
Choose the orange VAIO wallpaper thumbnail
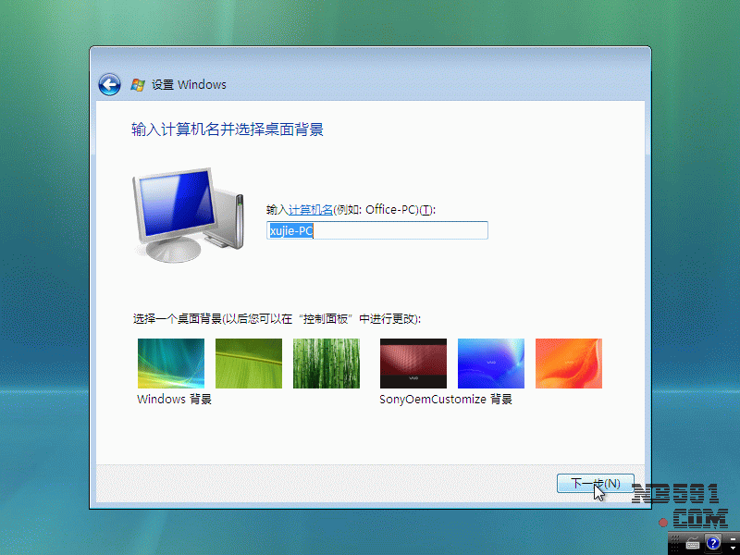click(569, 364)
